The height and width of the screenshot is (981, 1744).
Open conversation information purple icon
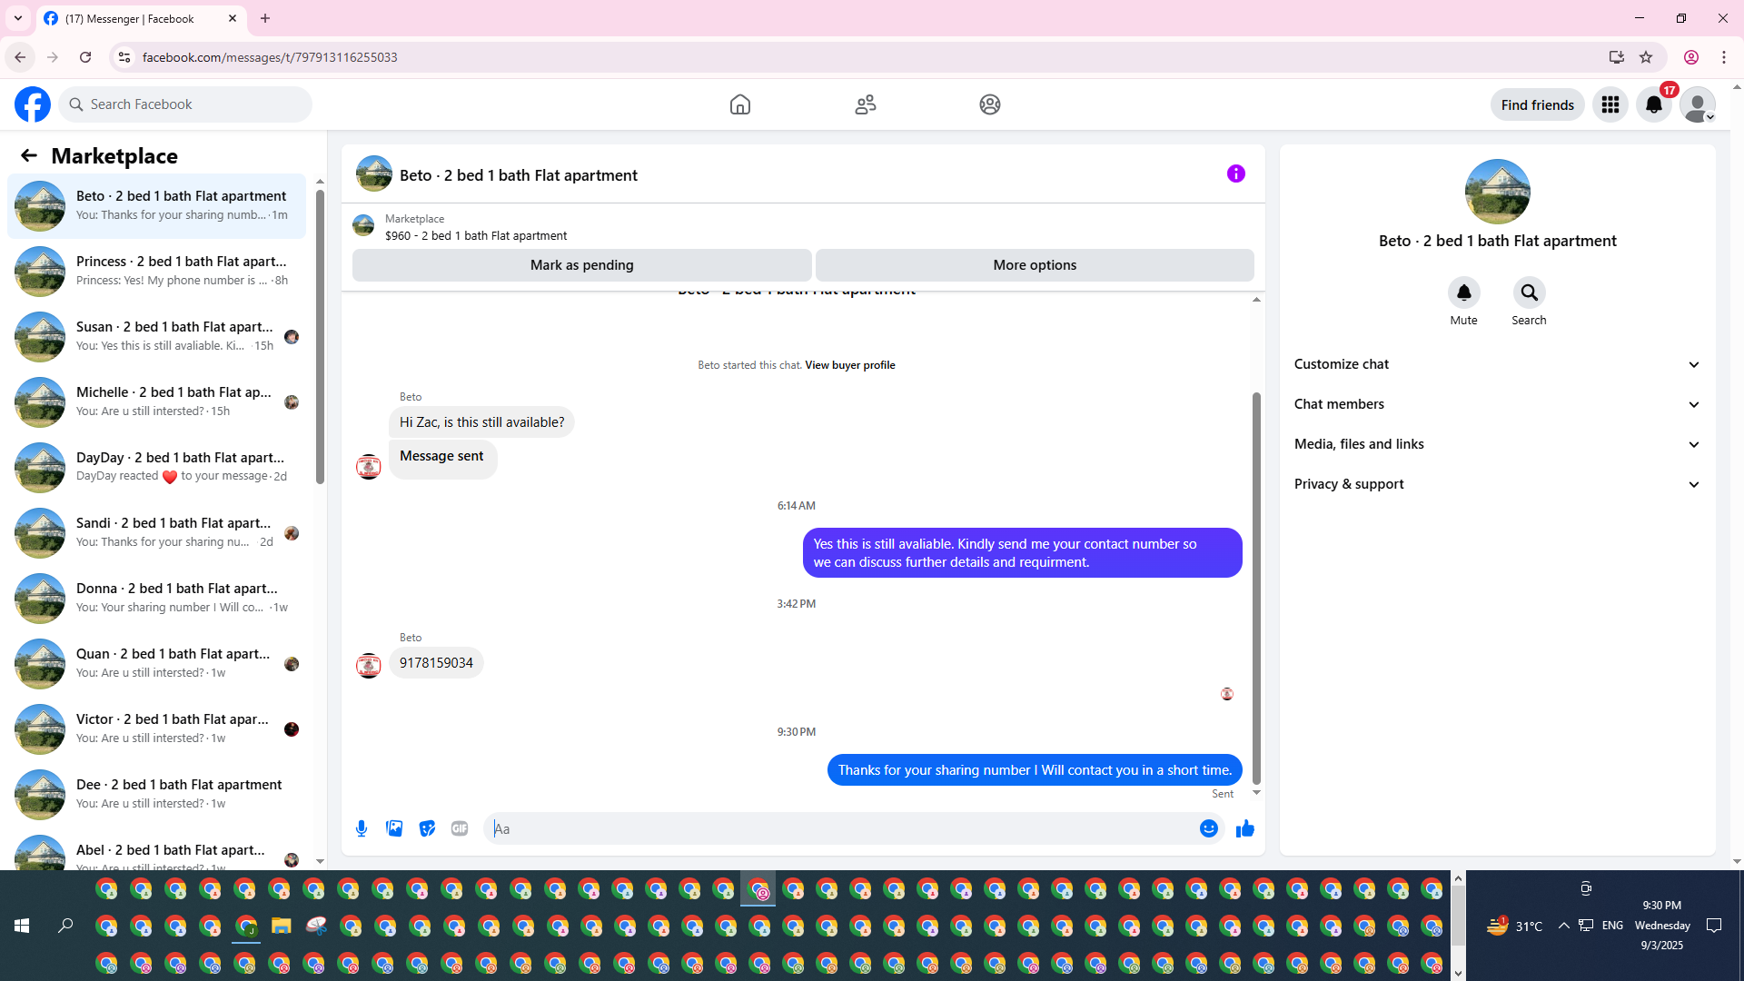(1236, 173)
